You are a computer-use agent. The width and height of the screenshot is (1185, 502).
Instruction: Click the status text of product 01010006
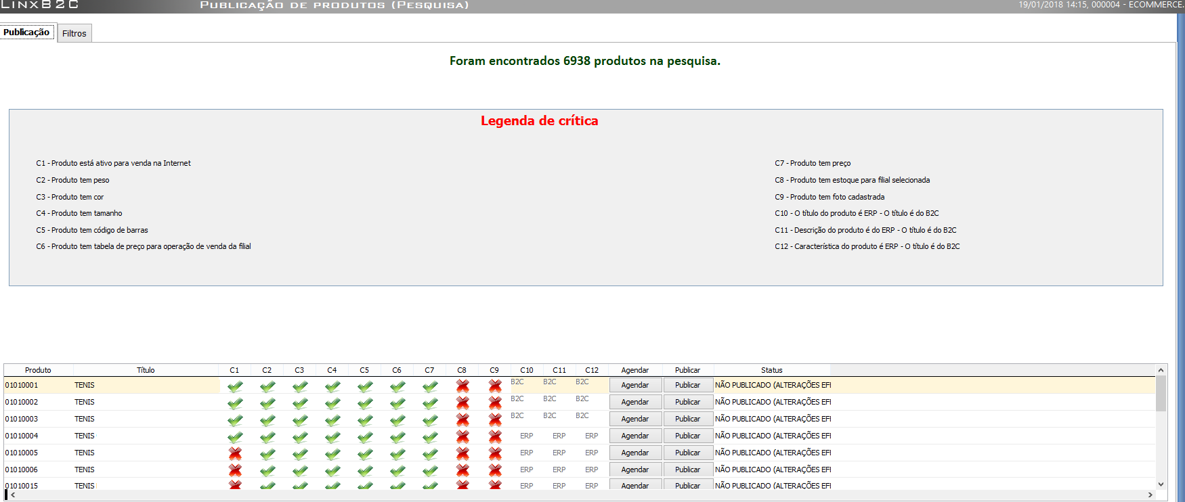pos(773,470)
